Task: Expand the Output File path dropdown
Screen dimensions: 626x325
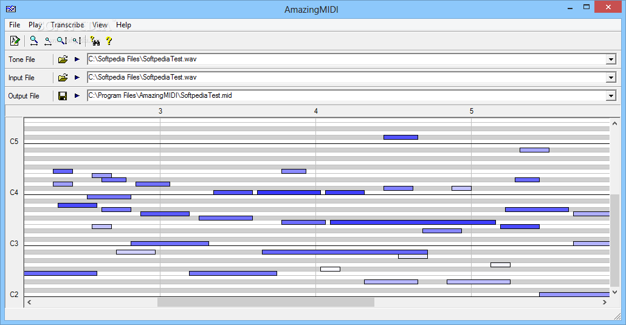Action: (611, 96)
